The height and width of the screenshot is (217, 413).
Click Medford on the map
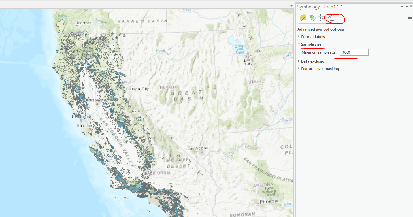point(84,23)
